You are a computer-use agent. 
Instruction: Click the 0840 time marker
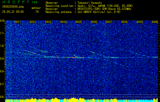pyautogui.click(x=155, y=22)
